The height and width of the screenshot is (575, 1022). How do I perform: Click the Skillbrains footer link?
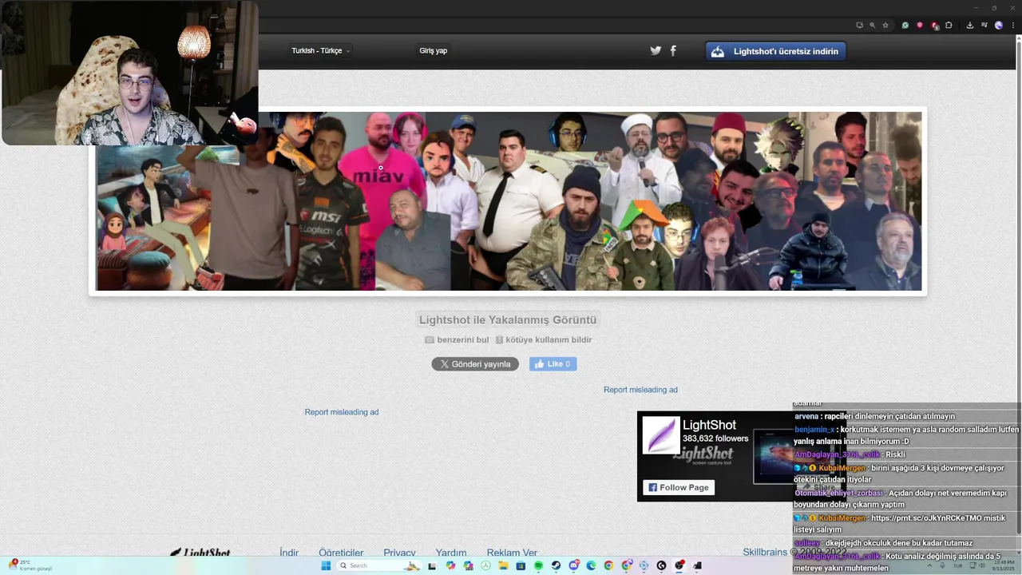click(x=765, y=552)
